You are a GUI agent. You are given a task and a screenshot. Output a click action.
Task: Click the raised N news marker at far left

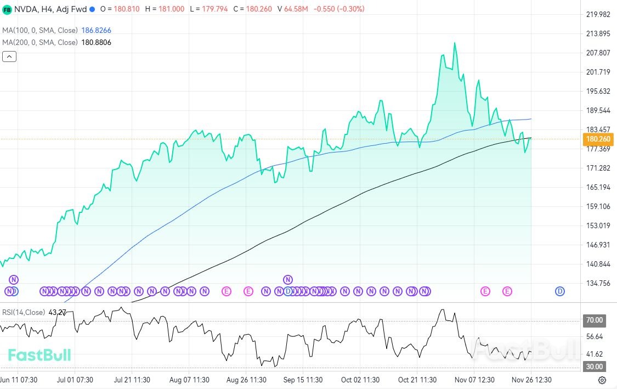point(14,280)
